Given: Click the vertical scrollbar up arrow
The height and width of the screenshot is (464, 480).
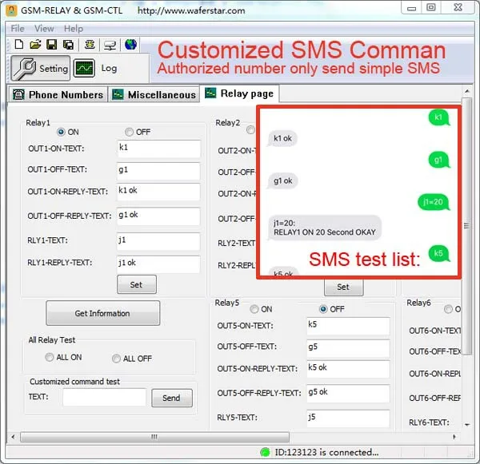Looking at the screenshot, I should click(467, 91).
